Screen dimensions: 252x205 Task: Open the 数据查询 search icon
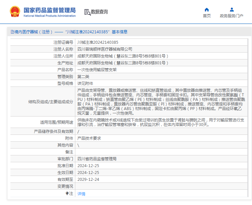coord(87,12)
